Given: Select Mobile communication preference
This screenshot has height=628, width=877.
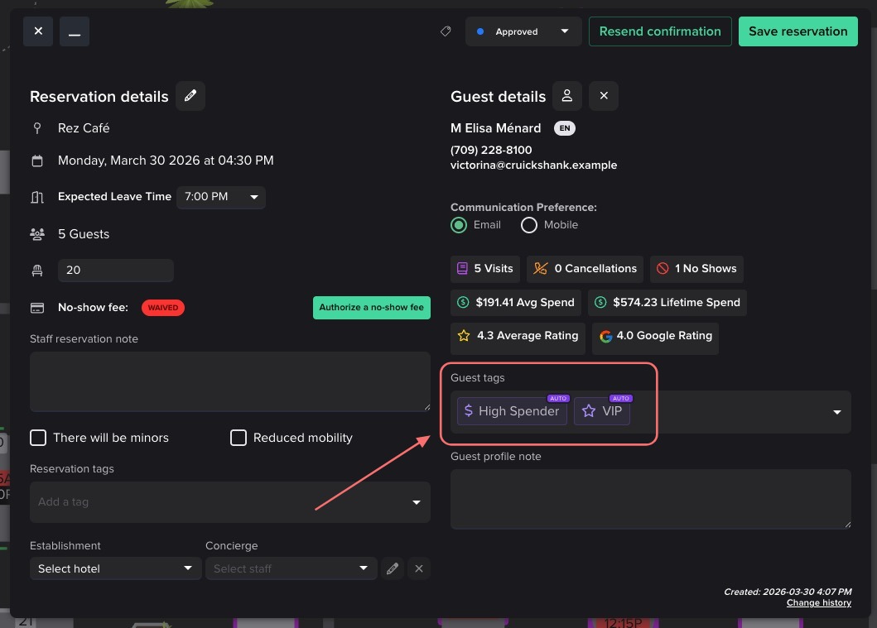Looking at the screenshot, I should [x=529, y=225].
